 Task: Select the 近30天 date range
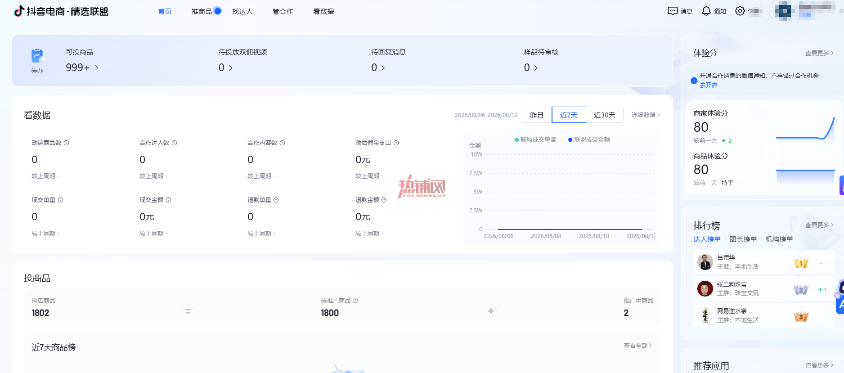(x=605, y=115)
